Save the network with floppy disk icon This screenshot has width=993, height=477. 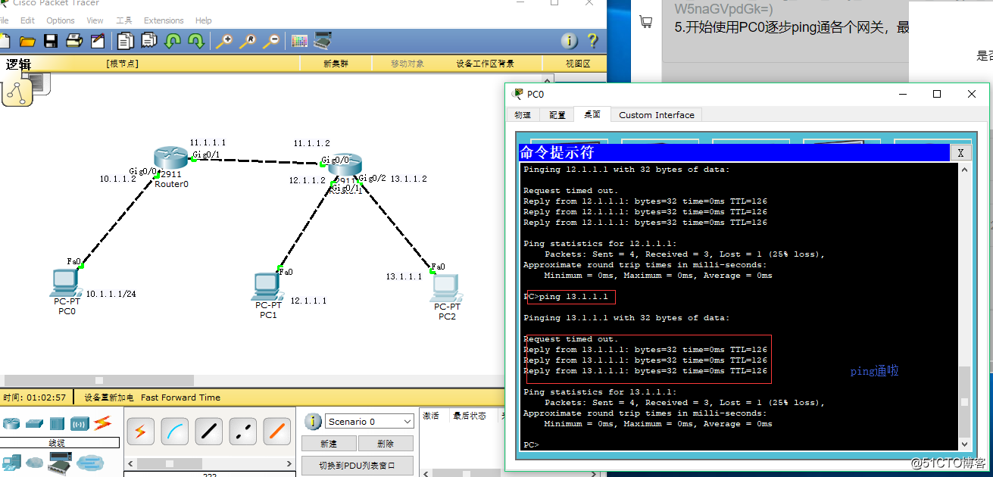coord(51,41)
